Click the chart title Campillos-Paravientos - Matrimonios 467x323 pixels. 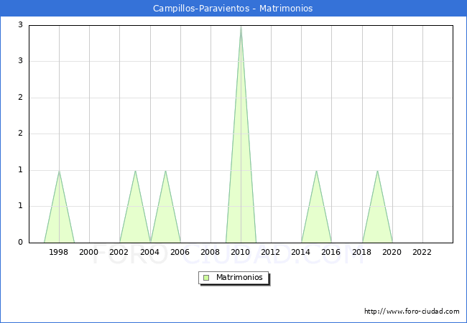pos(233,9)
